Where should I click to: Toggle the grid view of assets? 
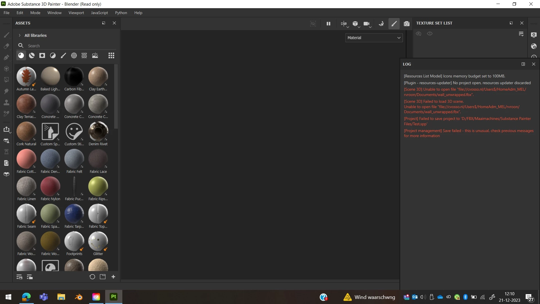pos(111,55)
